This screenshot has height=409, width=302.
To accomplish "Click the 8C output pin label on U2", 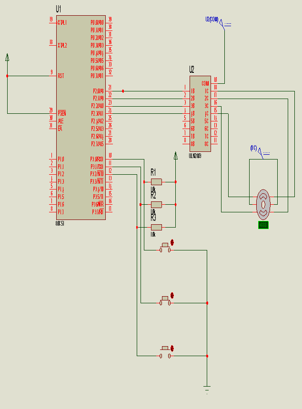I will pos(206,144).
